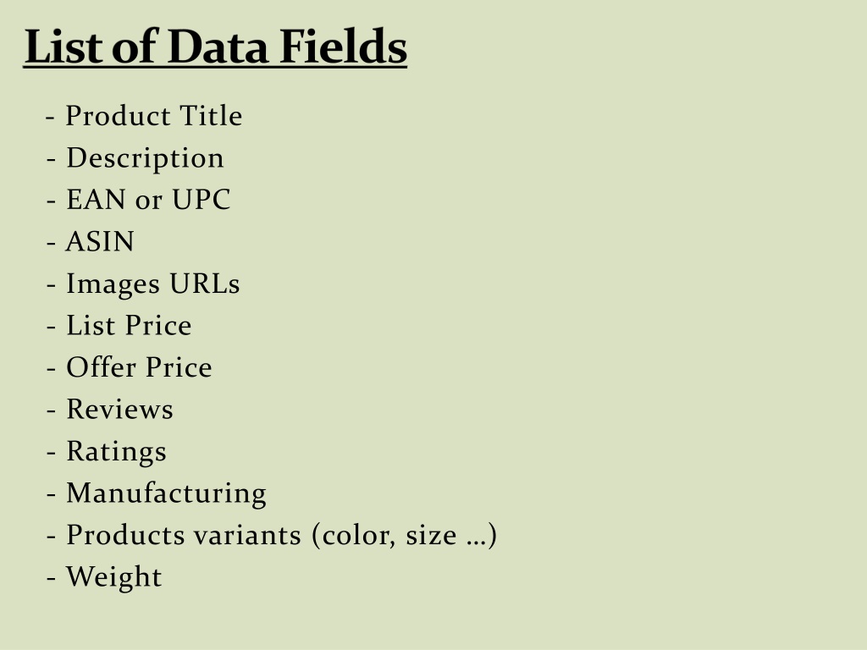Click the ASIN list item

[x=90, y=241]
